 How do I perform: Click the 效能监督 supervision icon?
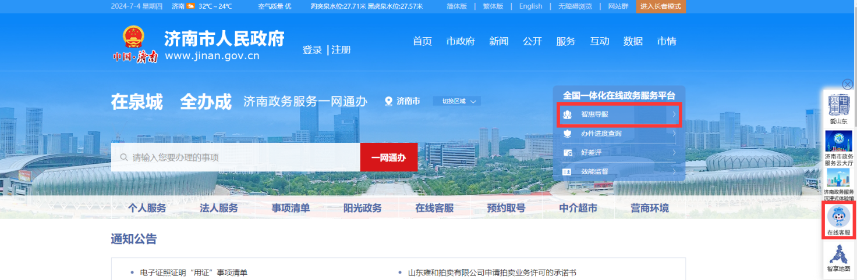[x=568, y=172]
